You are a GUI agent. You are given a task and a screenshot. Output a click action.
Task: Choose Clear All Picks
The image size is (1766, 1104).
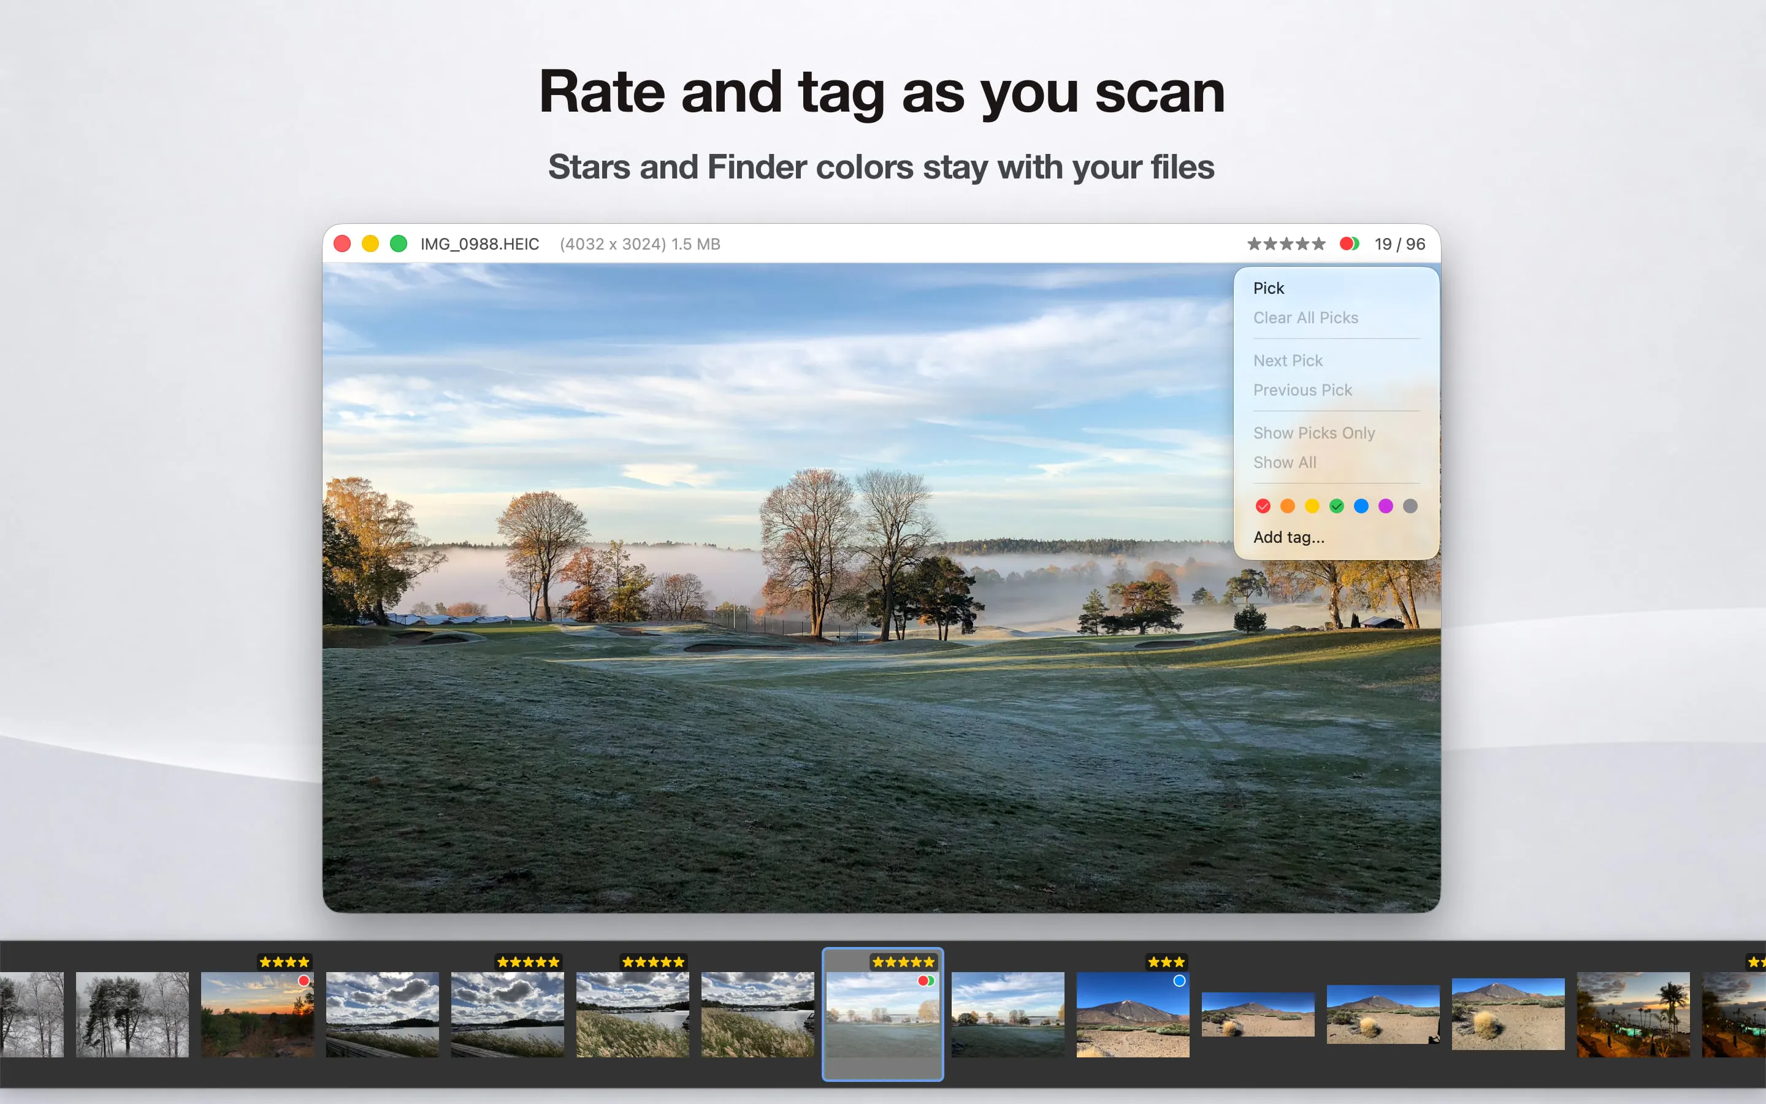coord(1305,318)
